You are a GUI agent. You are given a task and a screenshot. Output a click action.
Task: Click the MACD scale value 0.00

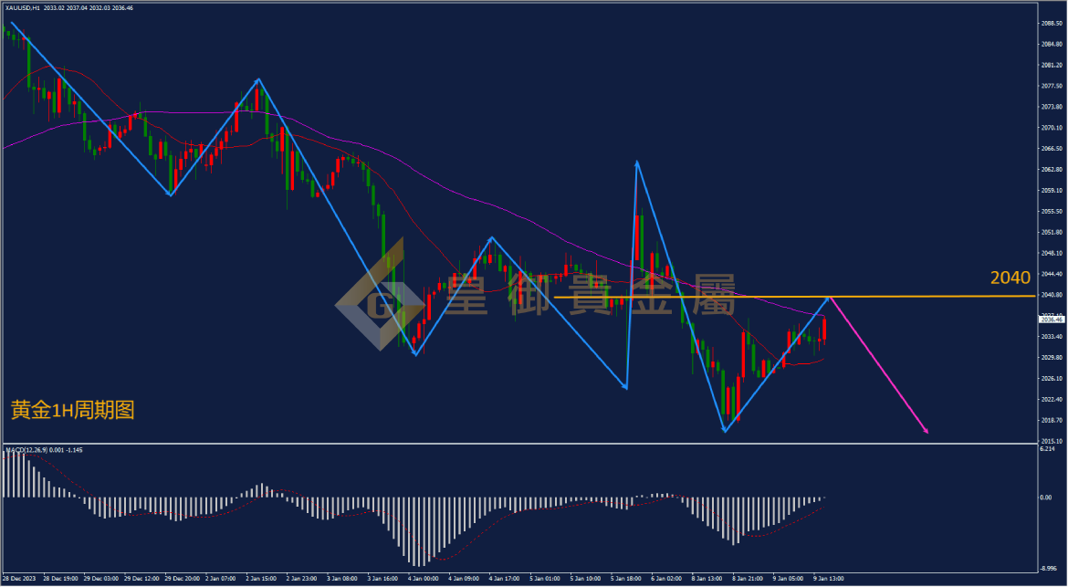click(x=1046, y=498)
